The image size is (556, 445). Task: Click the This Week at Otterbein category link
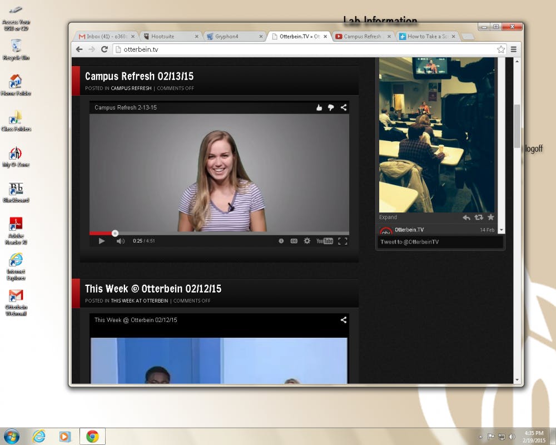[x=139, y=301]
